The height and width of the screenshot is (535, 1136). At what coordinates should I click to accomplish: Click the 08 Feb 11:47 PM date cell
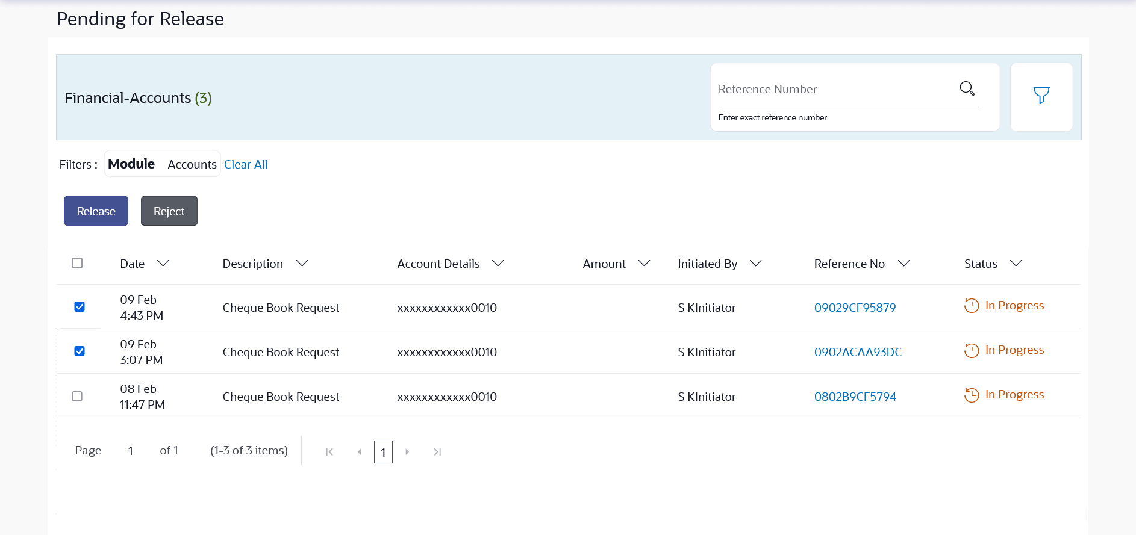(142, 397)
